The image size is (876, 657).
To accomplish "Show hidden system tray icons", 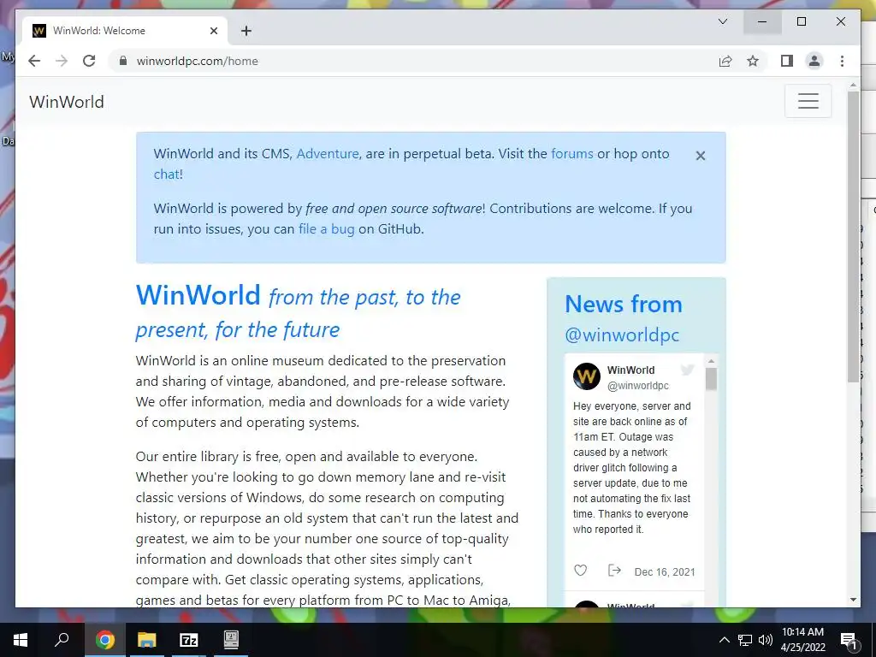I will 724,640.
